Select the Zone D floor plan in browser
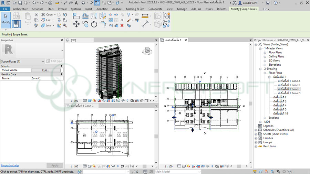 click(x=289, y=93)
